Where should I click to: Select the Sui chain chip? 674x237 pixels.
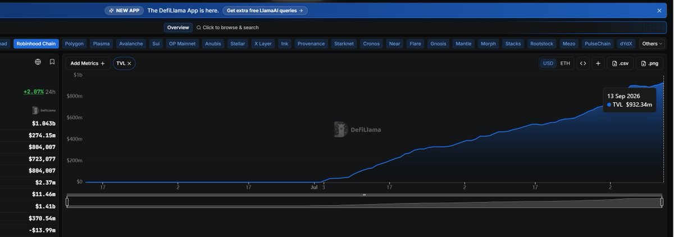pos(156,43)
